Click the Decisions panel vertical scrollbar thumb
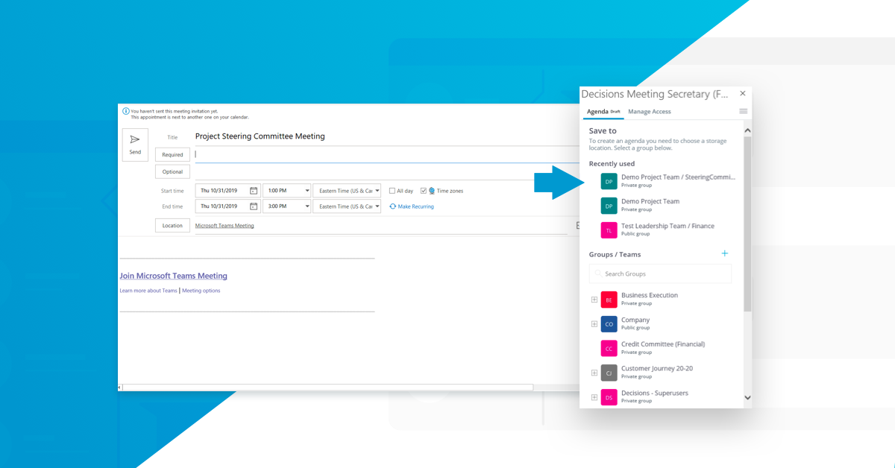895x468 pixels. coord(748,224)
